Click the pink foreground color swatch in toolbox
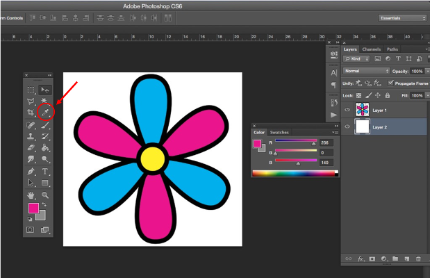Viewport: 430px width, 278px height. coord(33,208)
